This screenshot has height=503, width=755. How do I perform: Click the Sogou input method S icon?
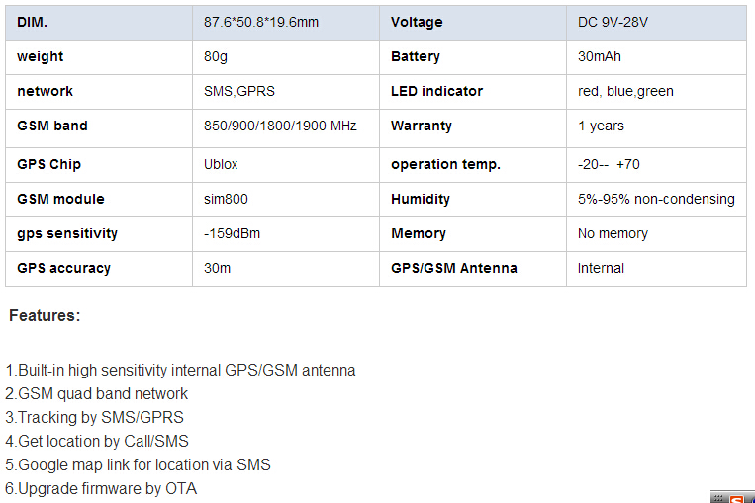point(736,499)
